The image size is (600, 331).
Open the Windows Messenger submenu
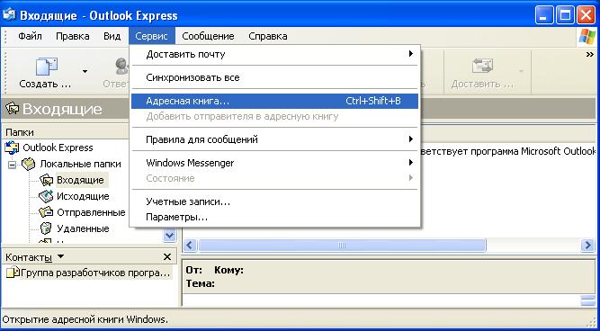coord(274,163)
